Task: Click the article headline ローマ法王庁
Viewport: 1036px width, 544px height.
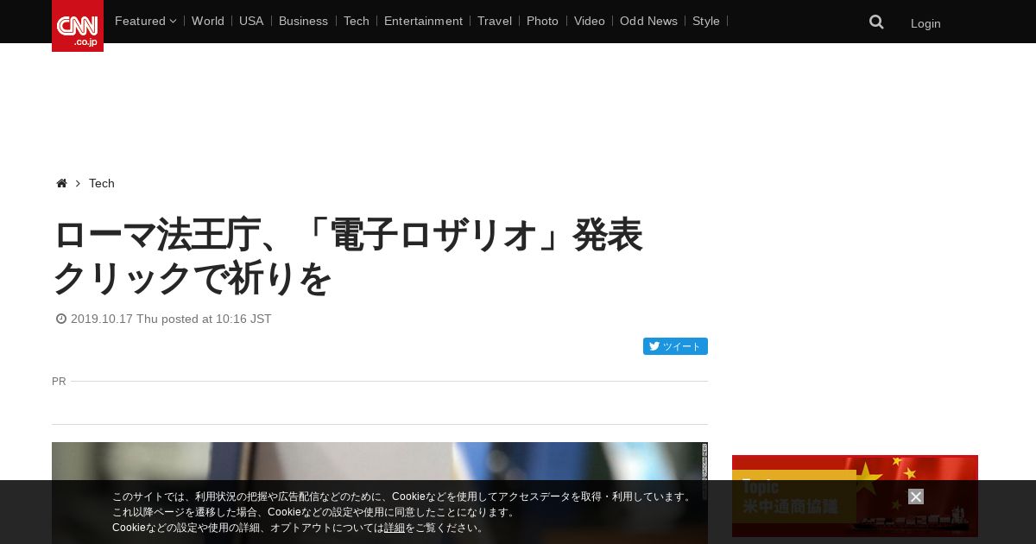Action: pyautogui.click(x=348, y=256)
